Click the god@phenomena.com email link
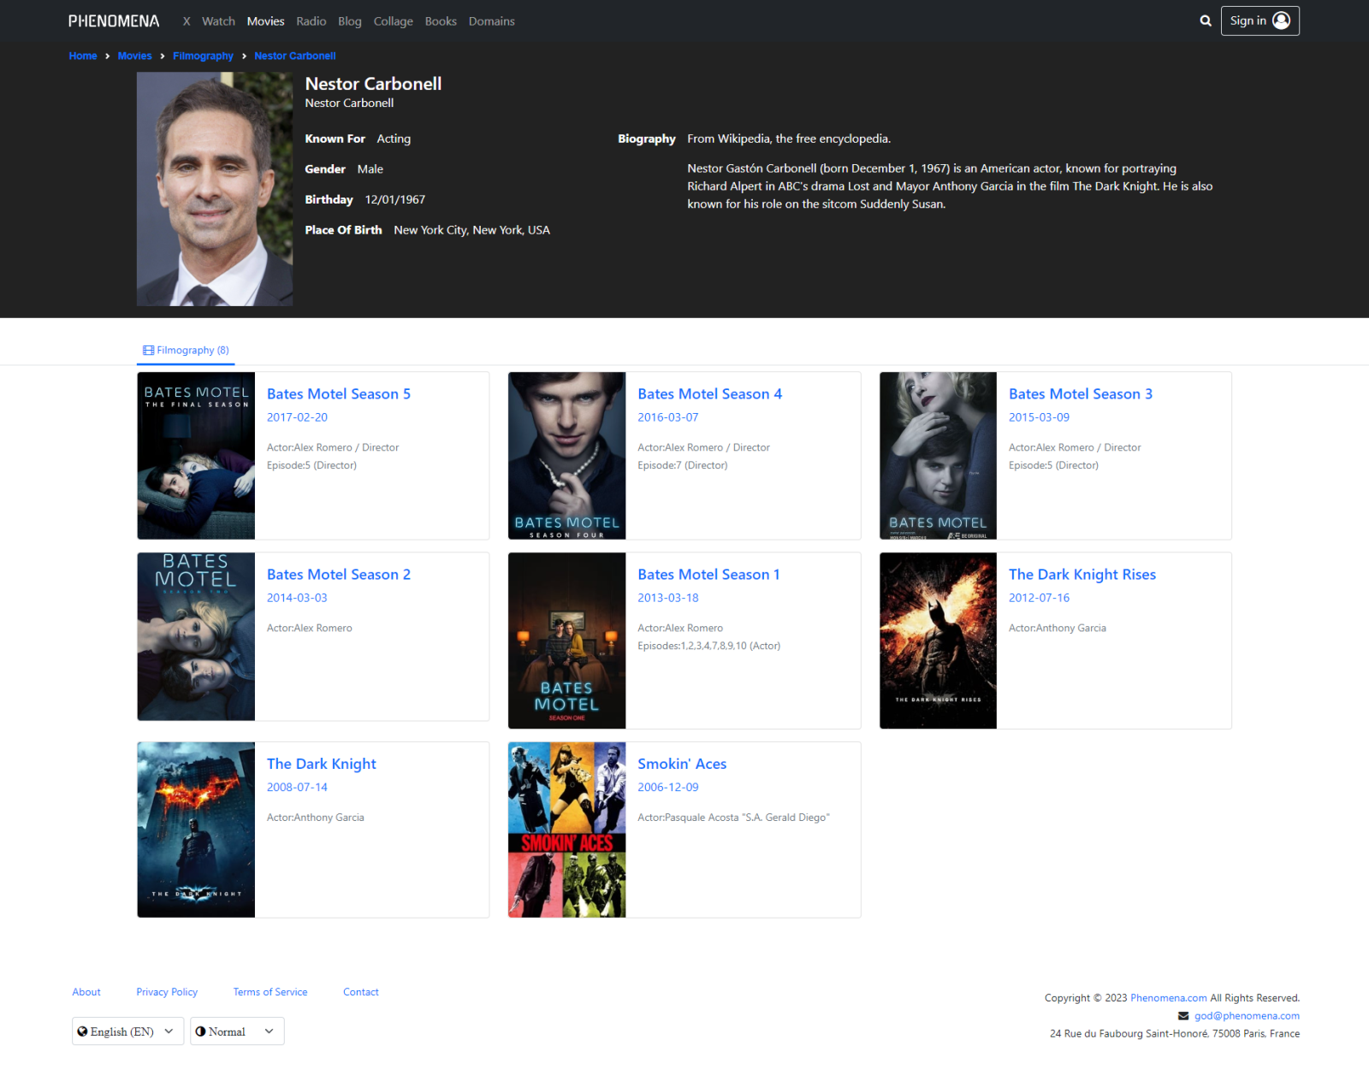The height and width of the screenshot is (1069, 1369). click(1247, 1016)
